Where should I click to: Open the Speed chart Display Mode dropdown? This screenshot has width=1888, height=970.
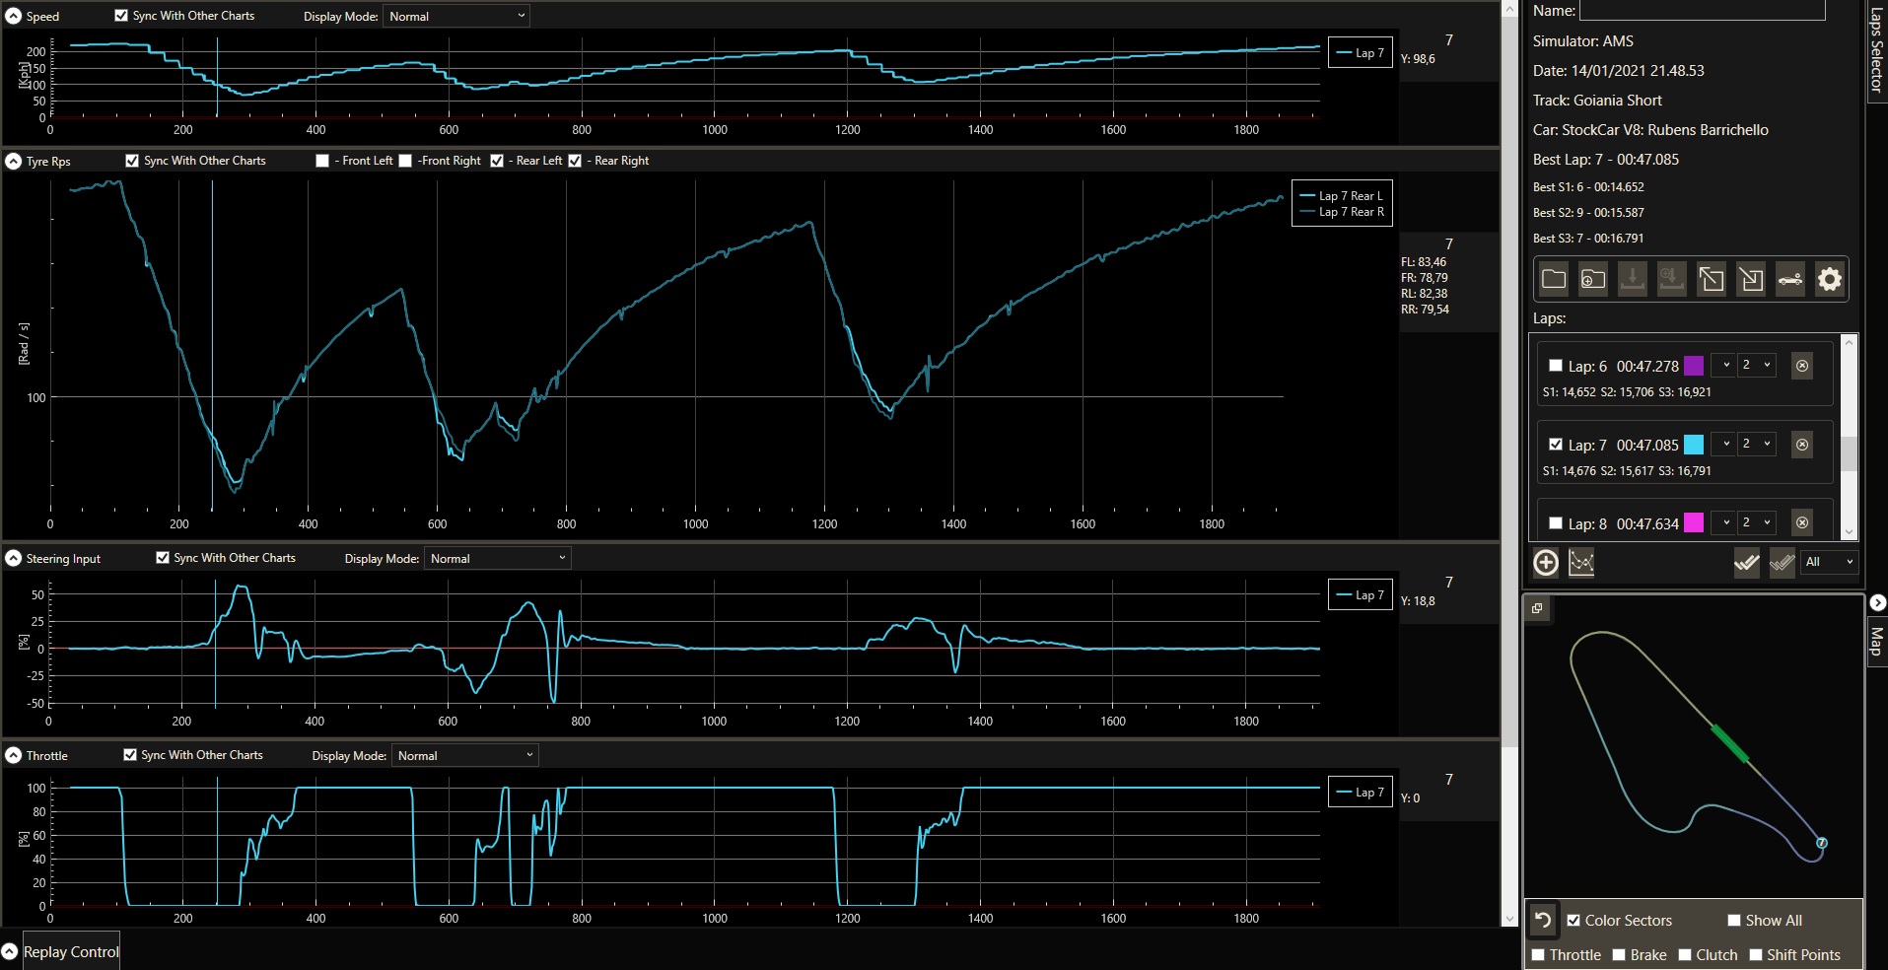[456, 17]
